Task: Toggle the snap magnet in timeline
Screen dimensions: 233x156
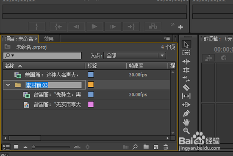Action: (x=224, y=58)
